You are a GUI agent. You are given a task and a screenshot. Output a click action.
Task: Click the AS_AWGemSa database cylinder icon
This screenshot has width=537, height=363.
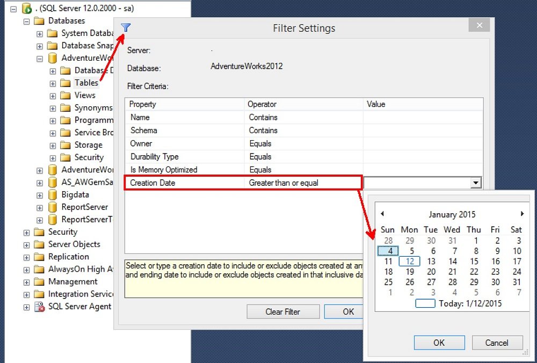(52, 182)
